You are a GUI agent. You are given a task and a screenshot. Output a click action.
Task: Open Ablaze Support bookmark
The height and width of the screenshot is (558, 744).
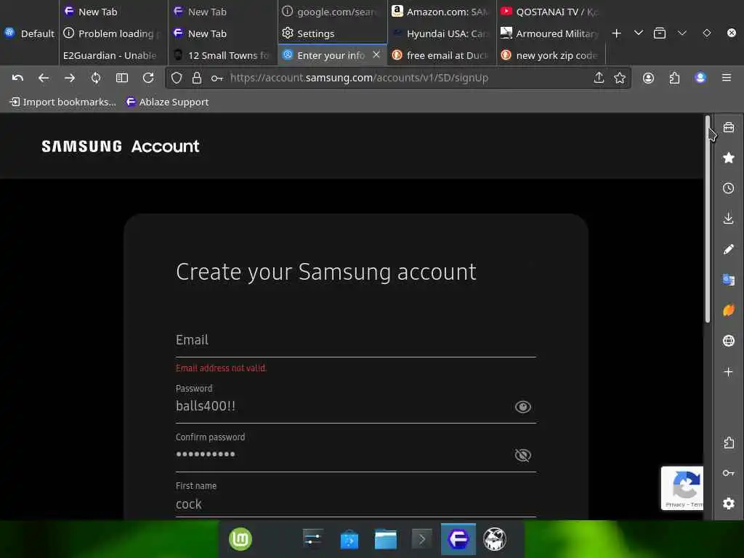coord(167,102)
